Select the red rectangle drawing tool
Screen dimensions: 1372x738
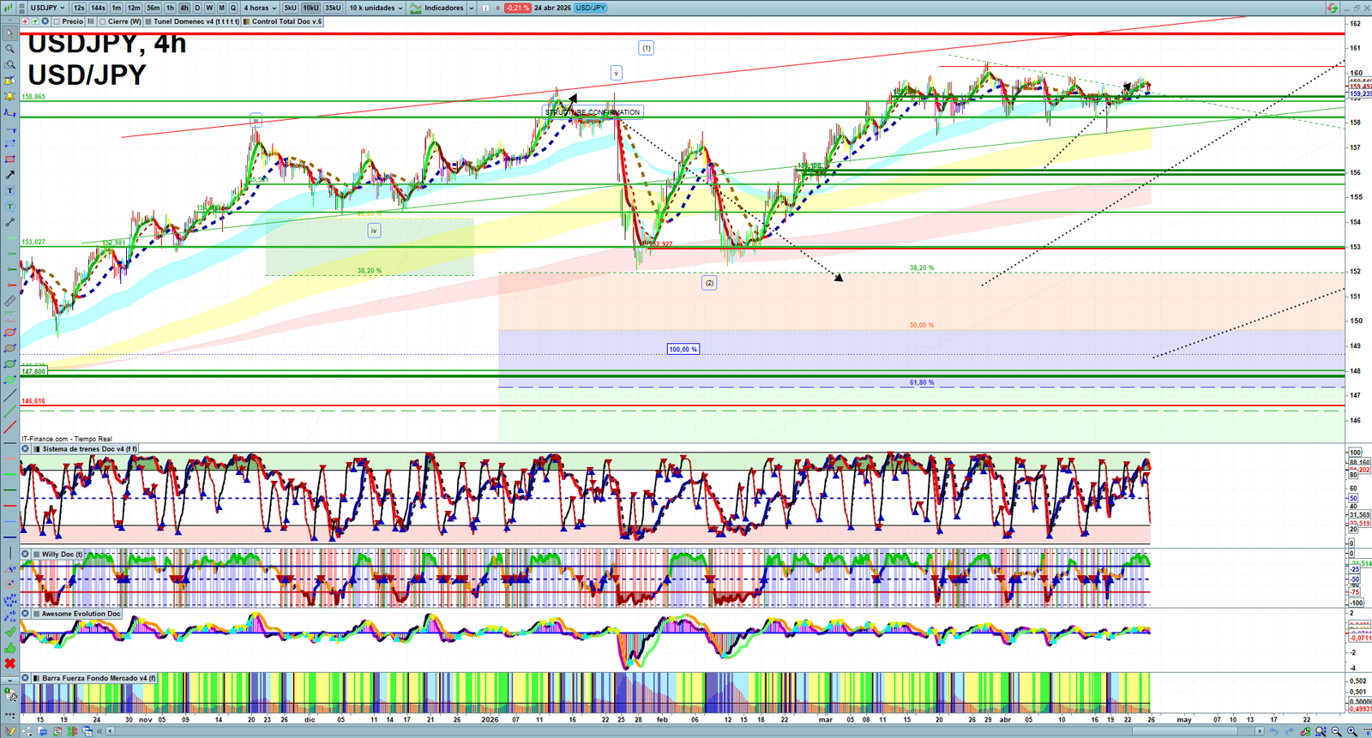point(9,159)
